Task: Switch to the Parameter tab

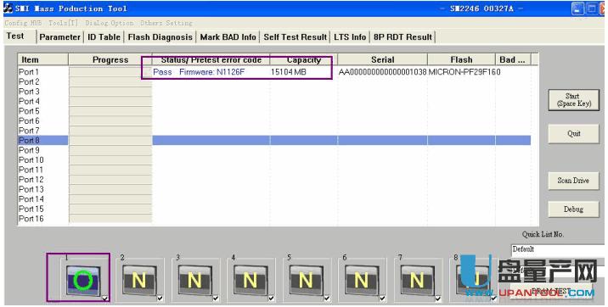Action: [59, 37]
